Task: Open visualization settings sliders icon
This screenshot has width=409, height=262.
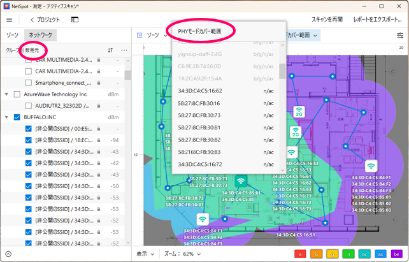Action: pos(400,35)
